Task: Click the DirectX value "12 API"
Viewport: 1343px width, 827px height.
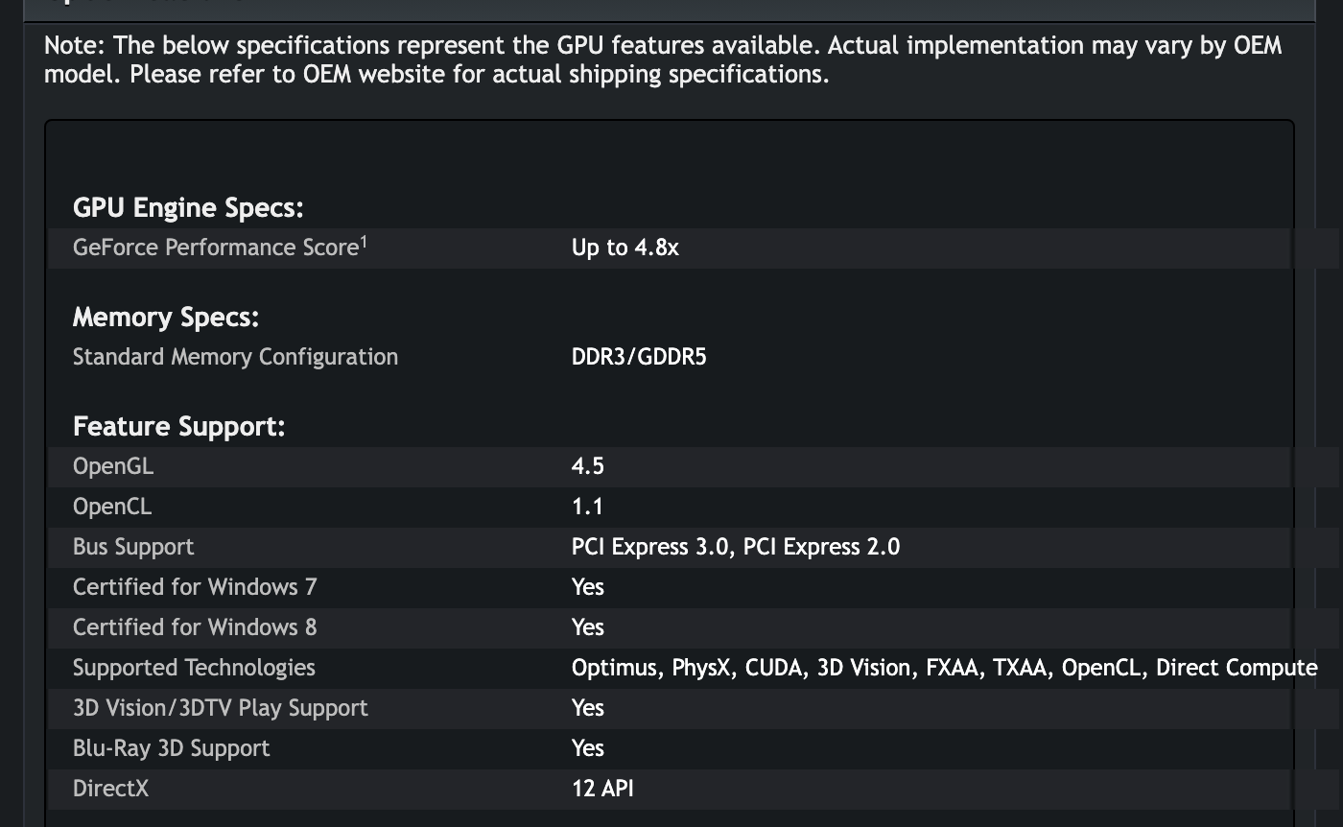Action: pyautogui.click(x=602, y=789)
